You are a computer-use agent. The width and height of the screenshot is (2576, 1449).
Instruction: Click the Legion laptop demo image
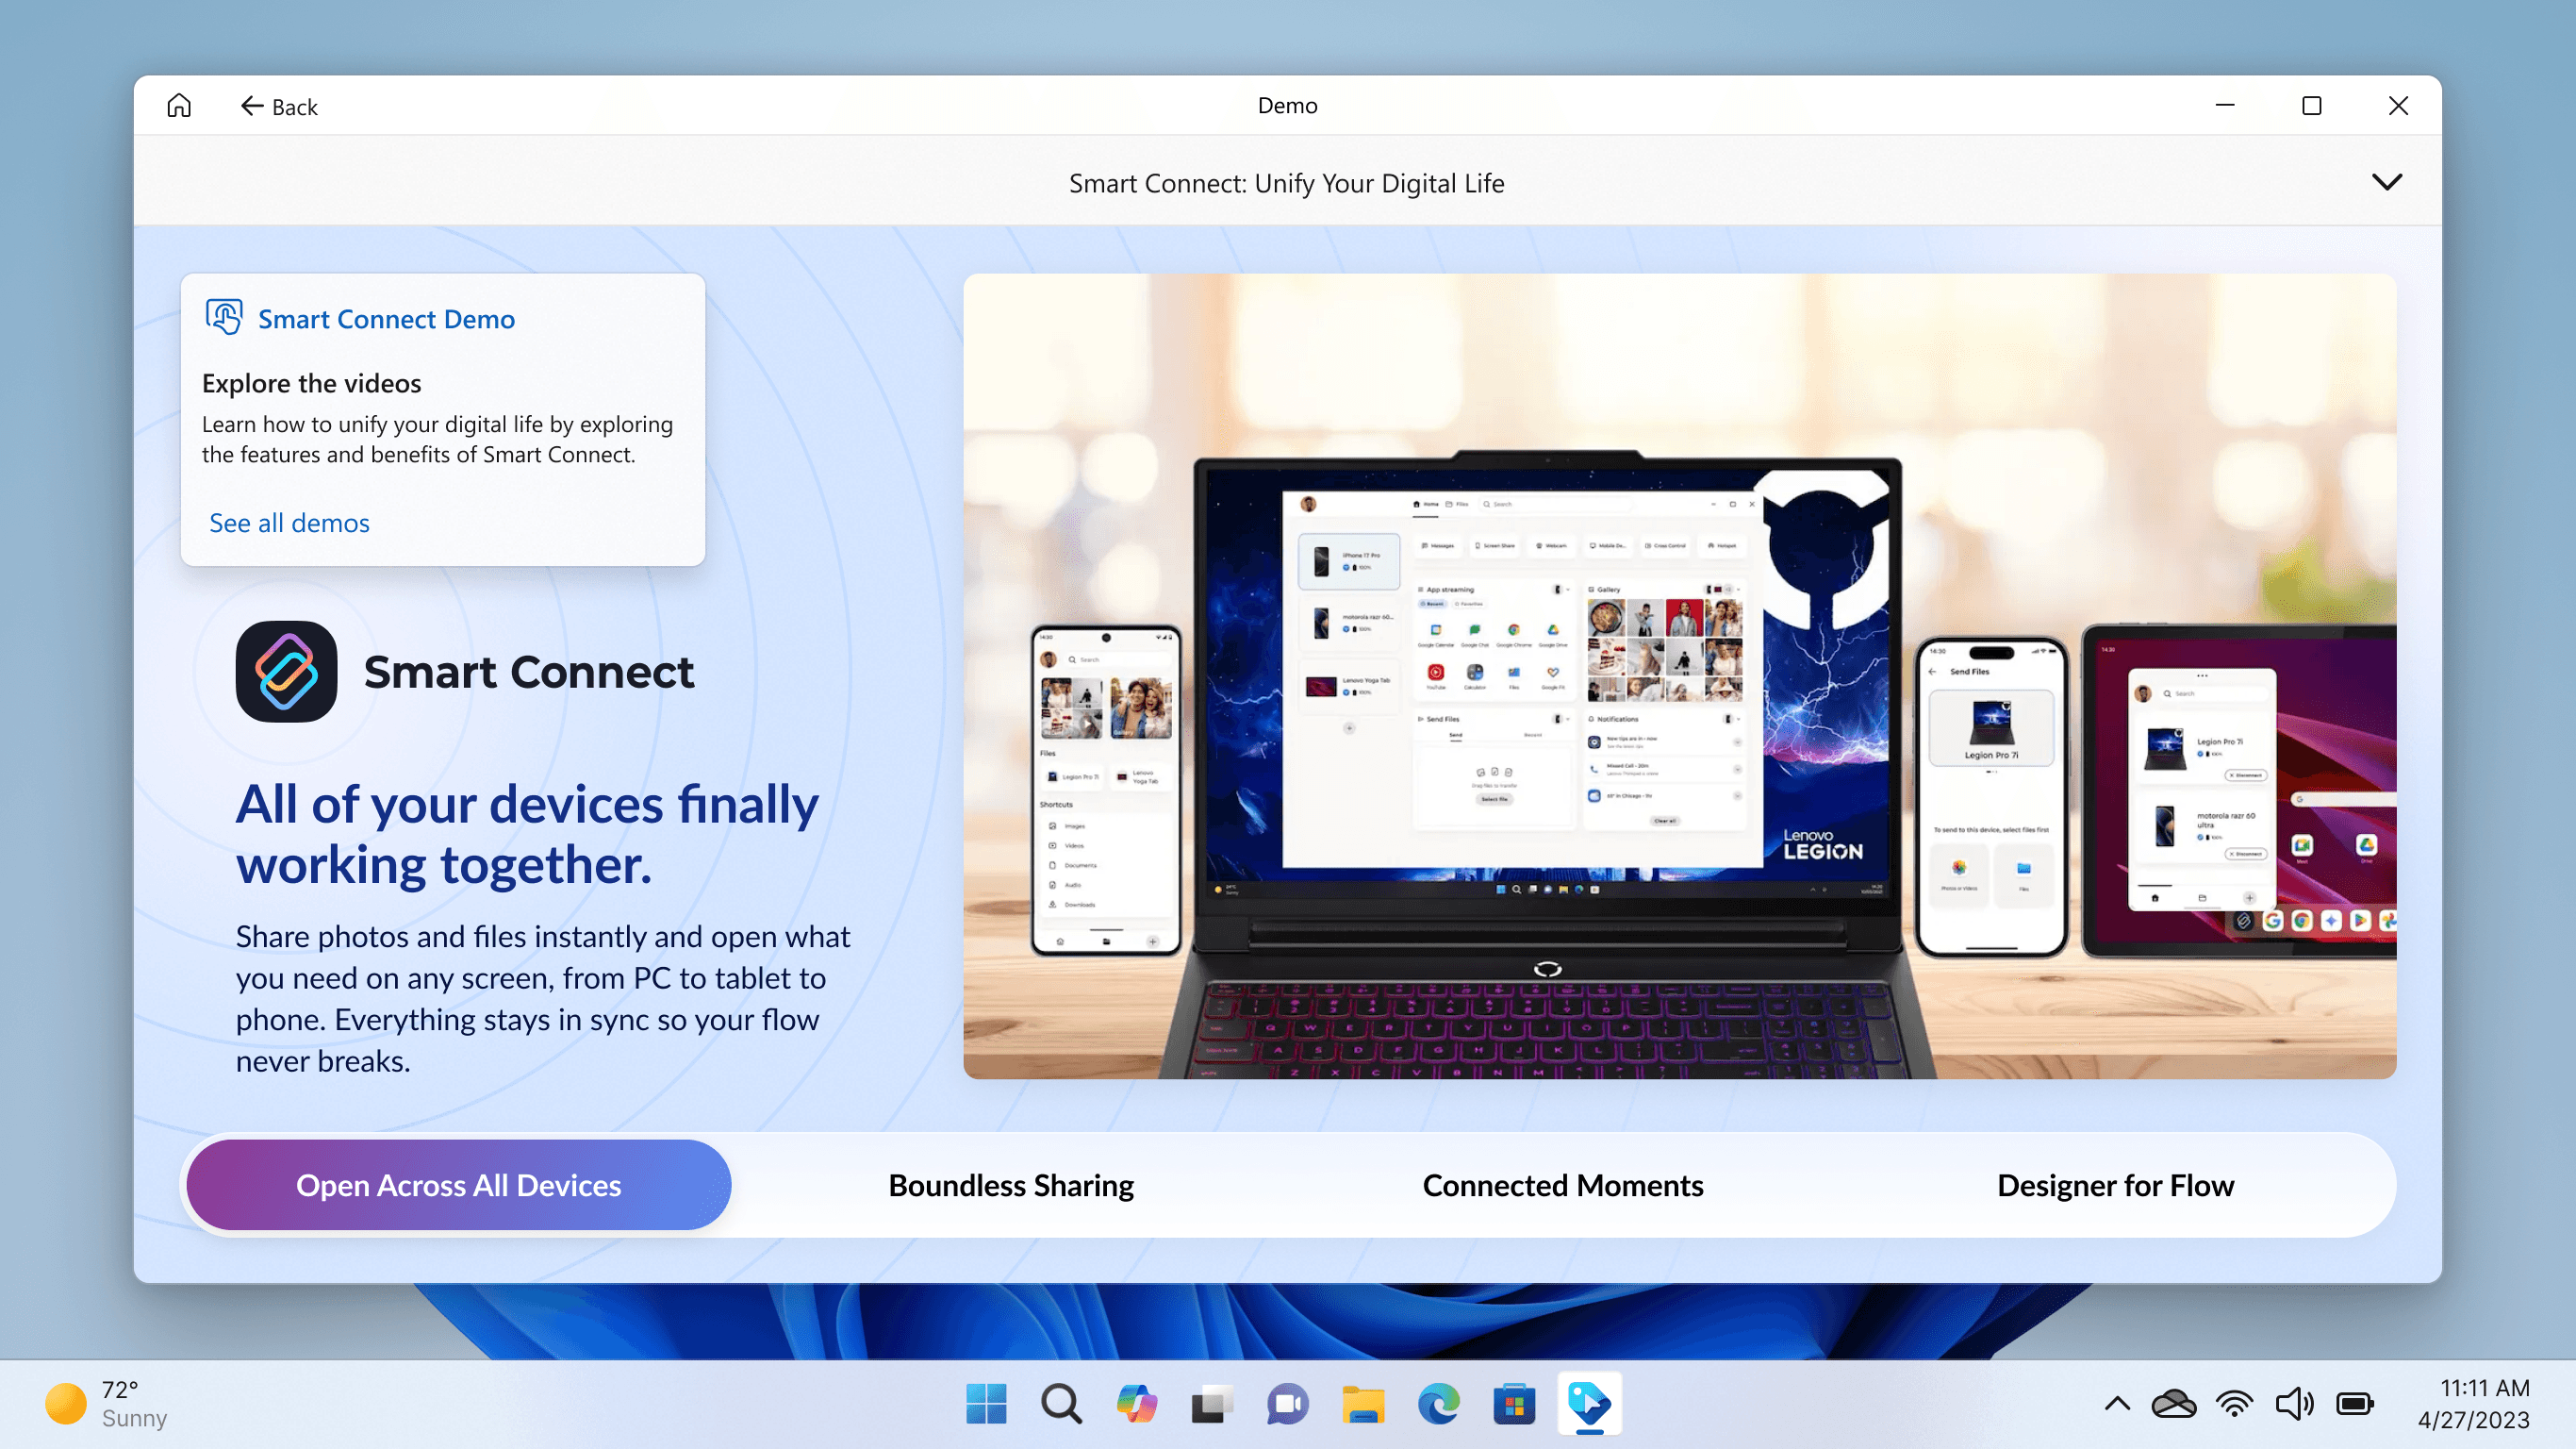point(1679,675)
